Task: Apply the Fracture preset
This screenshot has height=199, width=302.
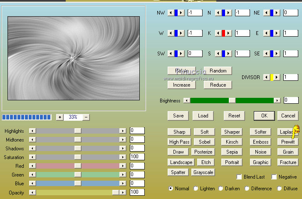Action: (x=288, y=162)
